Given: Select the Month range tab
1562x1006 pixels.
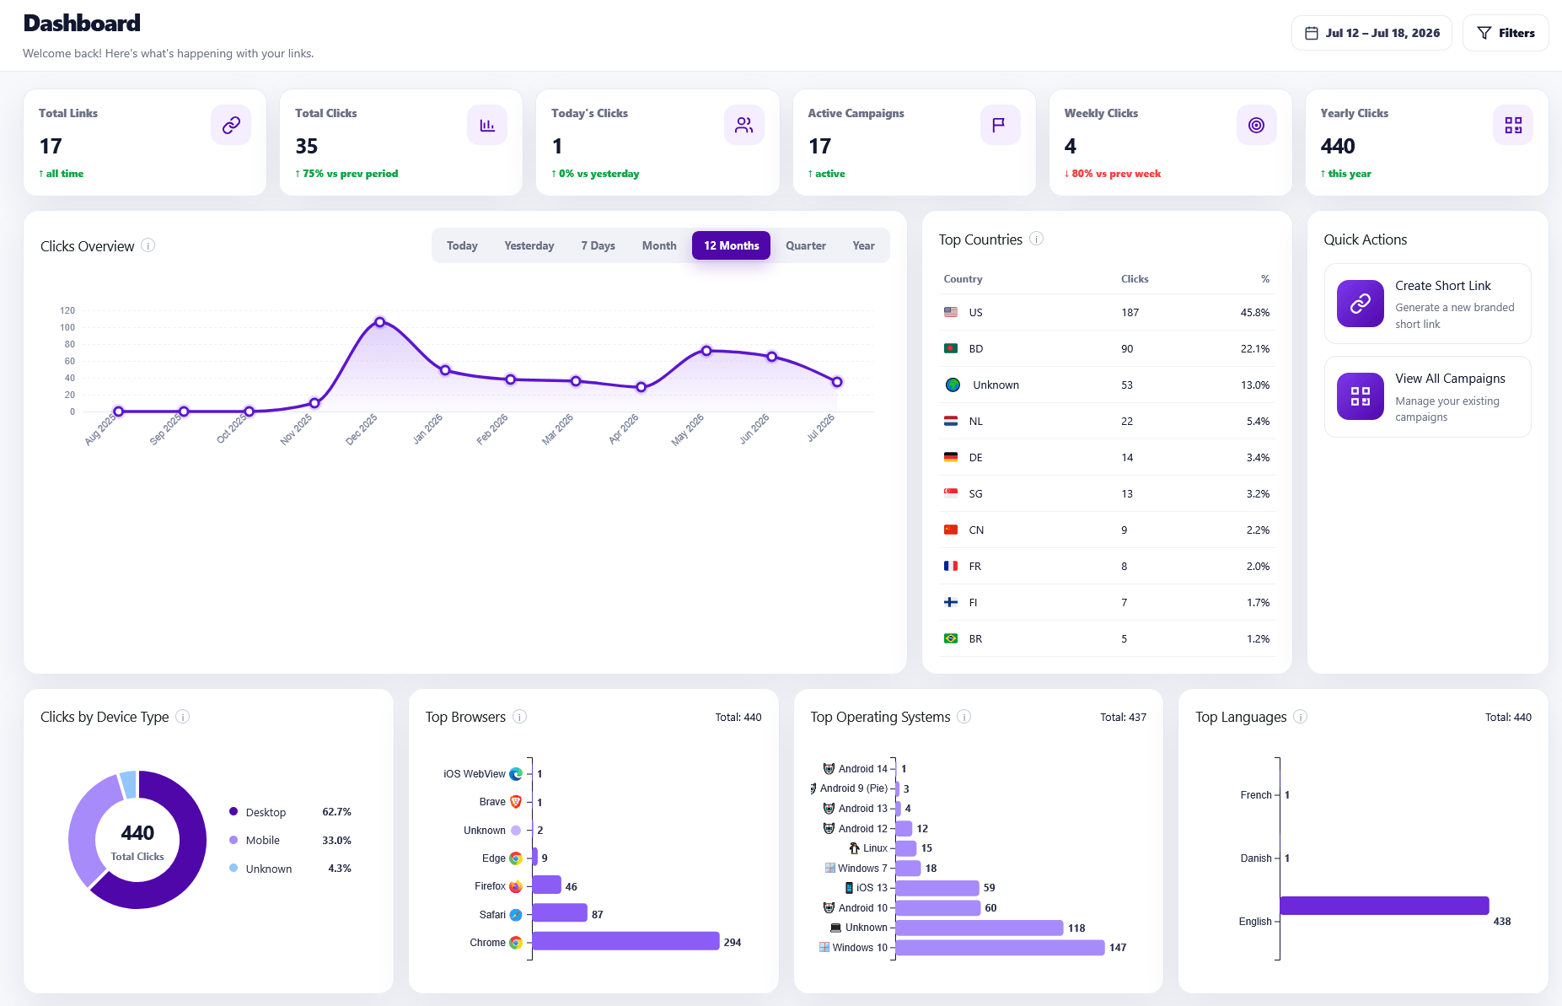Looking at the screenshot, I should [x=659, y=245].
